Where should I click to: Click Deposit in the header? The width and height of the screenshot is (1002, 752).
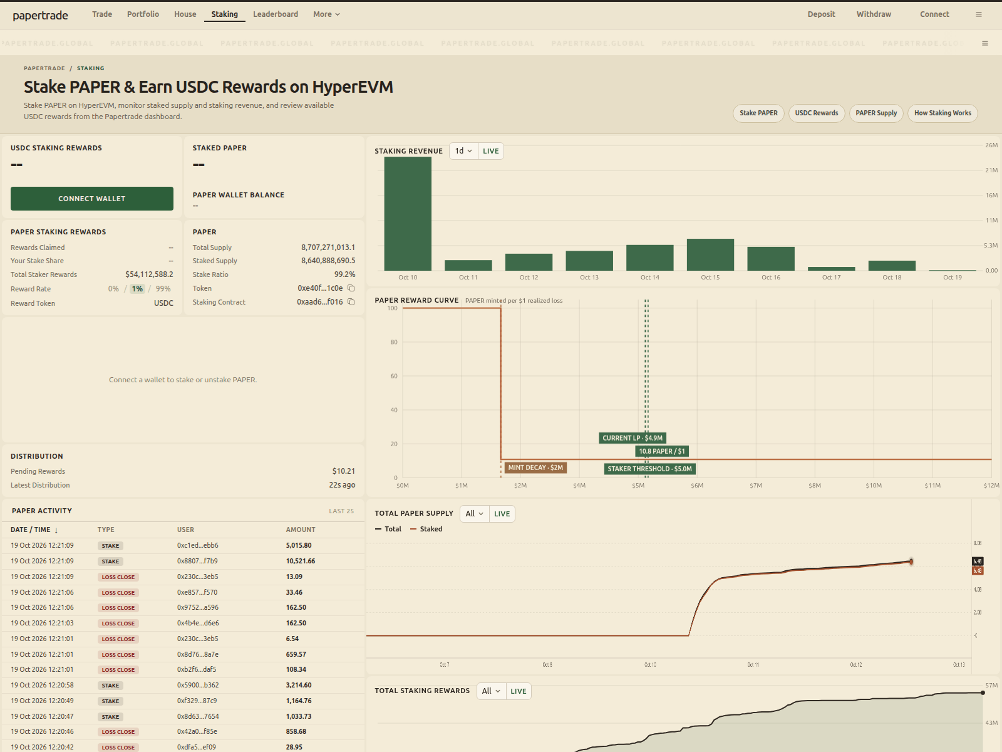[x=821, y=14]
